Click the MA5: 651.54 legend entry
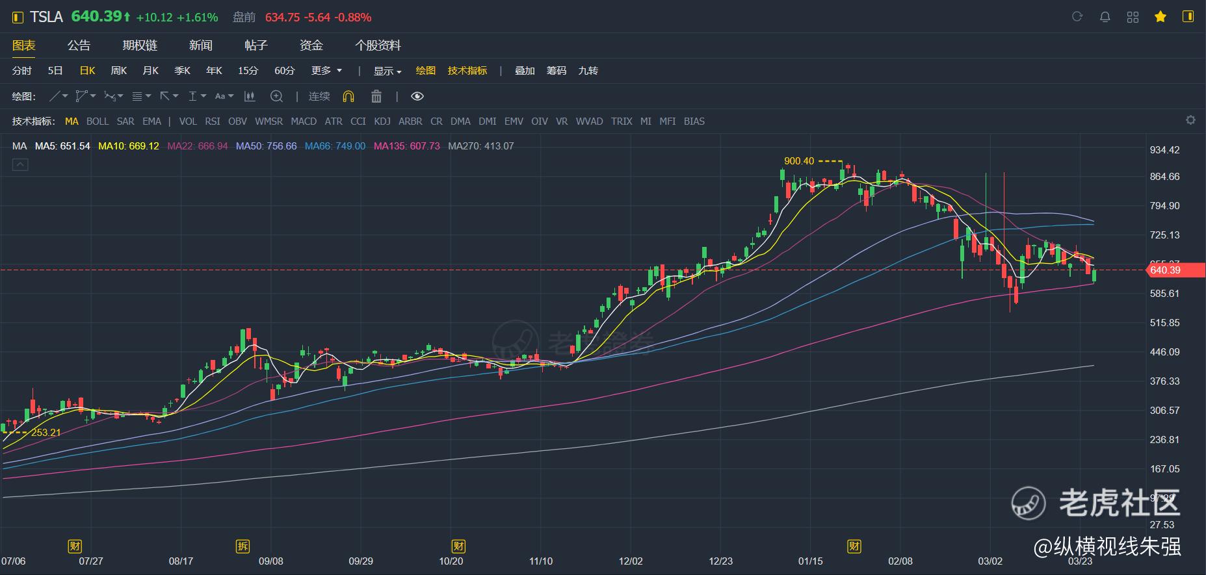 click(x=62, y=146)
